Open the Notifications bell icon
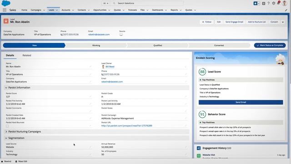Viewport: 291px width, 164px height. coord(278,3)
